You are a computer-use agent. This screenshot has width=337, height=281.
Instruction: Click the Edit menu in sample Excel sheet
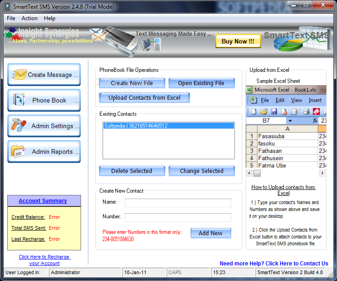click(280, 100)
